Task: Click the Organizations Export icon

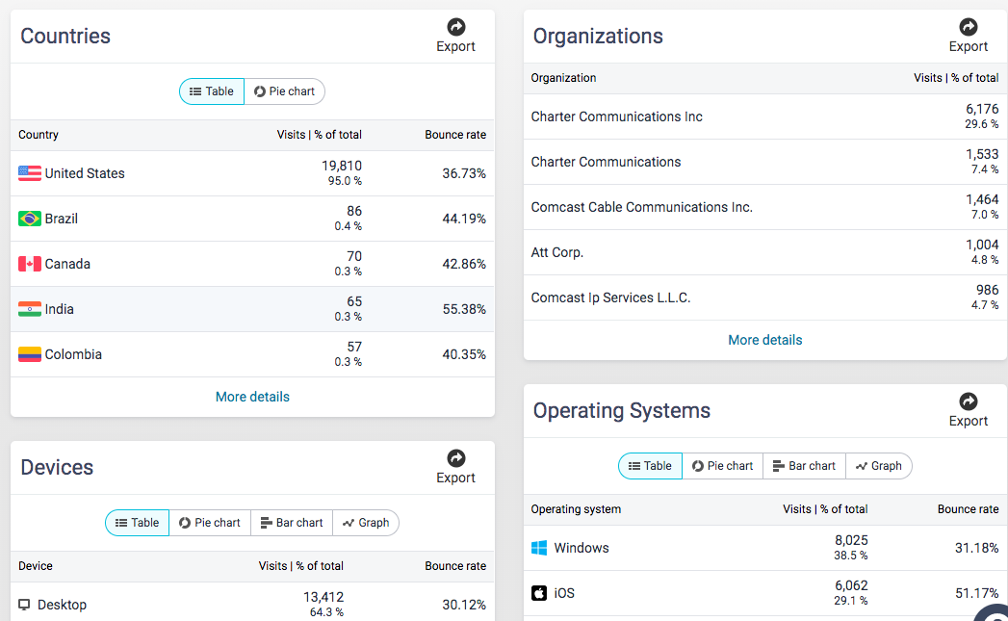Action: [x=969, y=27]
